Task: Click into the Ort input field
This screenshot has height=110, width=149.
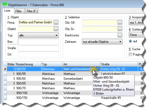Action: click(38, 54)
